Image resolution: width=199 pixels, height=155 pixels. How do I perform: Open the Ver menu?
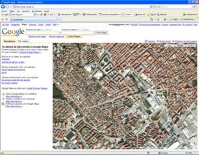(18, 11)
